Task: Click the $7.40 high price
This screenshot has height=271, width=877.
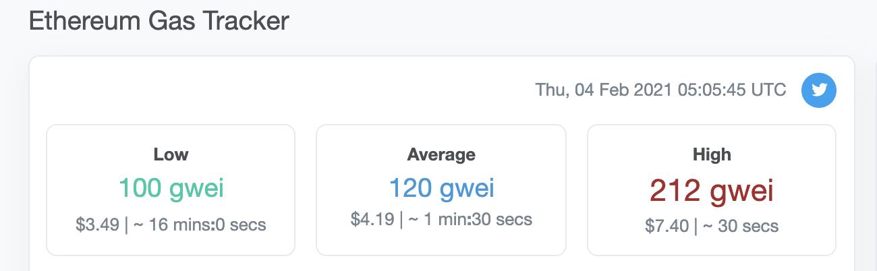Action: pos(667,226)
